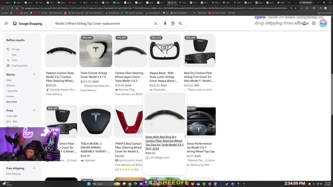Click the TPARTS red carbon cover thumbnail

click(129, 121)
